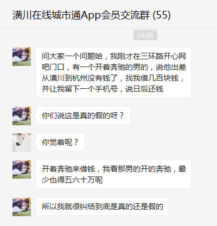
Task: Click the (55) member count in the title
Action: click(162, 15)
